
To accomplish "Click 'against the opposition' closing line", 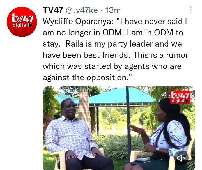I will click(x=87, y=77).
